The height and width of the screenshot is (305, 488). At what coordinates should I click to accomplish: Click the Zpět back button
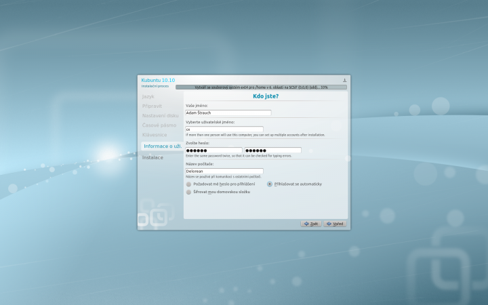tap(311, 224)
